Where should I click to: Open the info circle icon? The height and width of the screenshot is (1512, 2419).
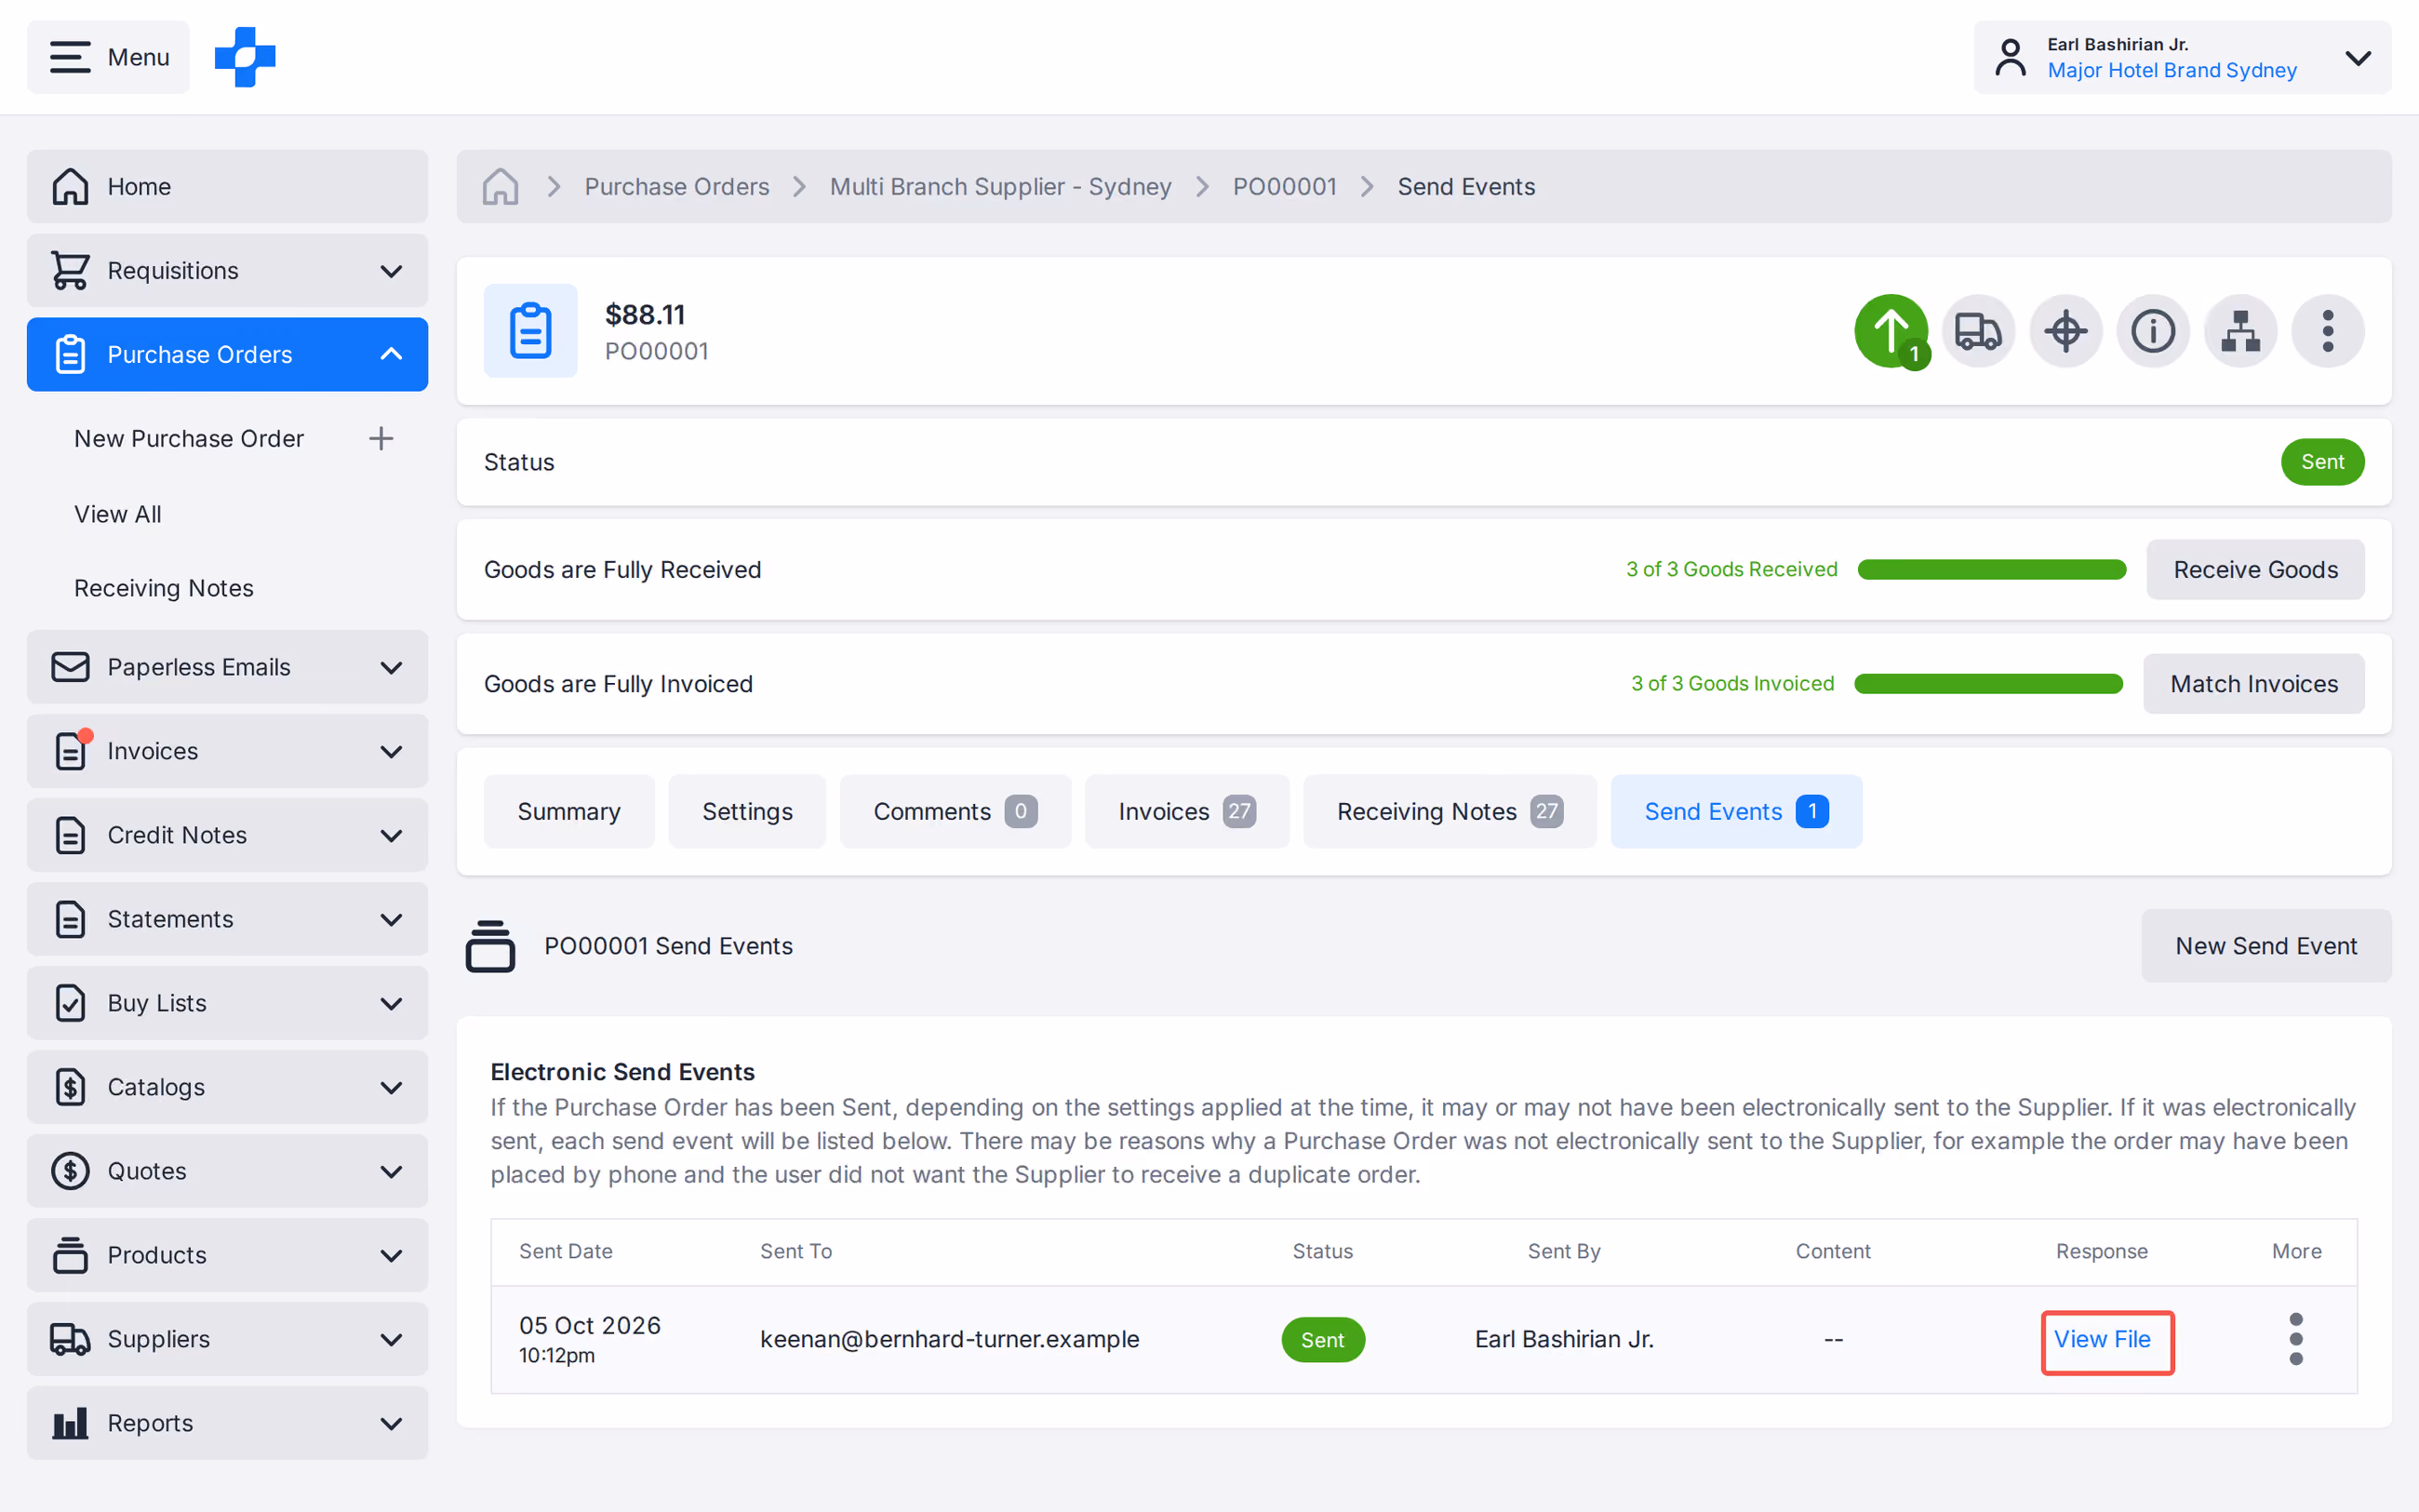click(2153, 331)
